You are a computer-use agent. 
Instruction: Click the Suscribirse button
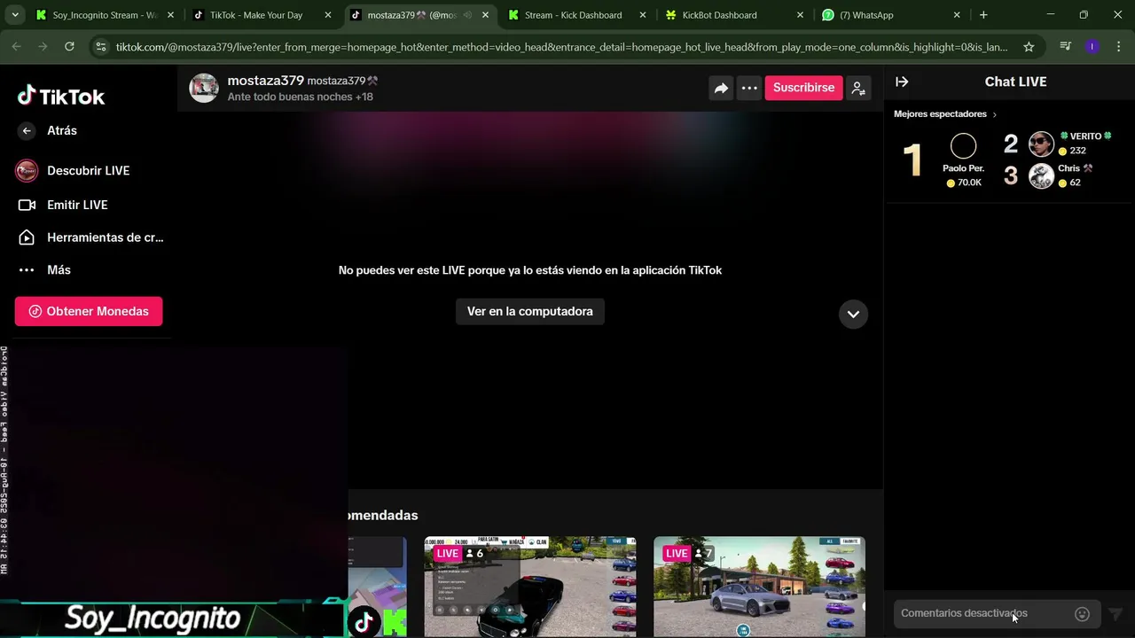pyautogui.click(x=803, y=88)
